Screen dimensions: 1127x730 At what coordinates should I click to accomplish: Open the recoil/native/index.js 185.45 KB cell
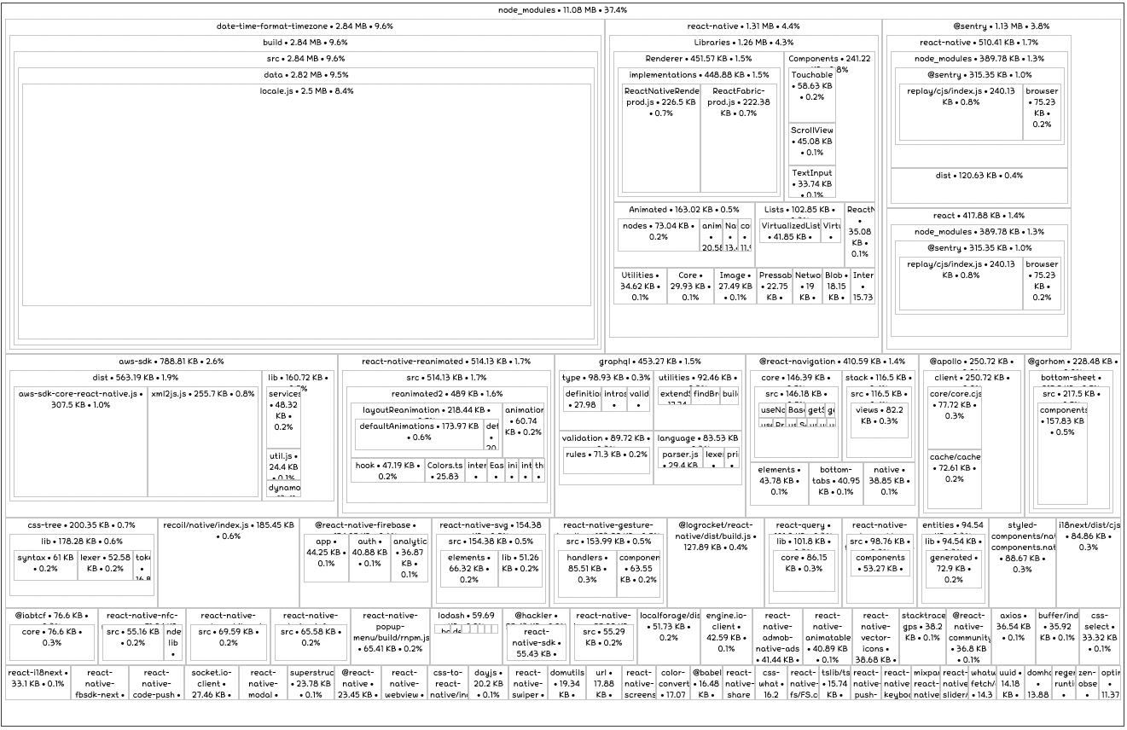[x=229, y=561]
